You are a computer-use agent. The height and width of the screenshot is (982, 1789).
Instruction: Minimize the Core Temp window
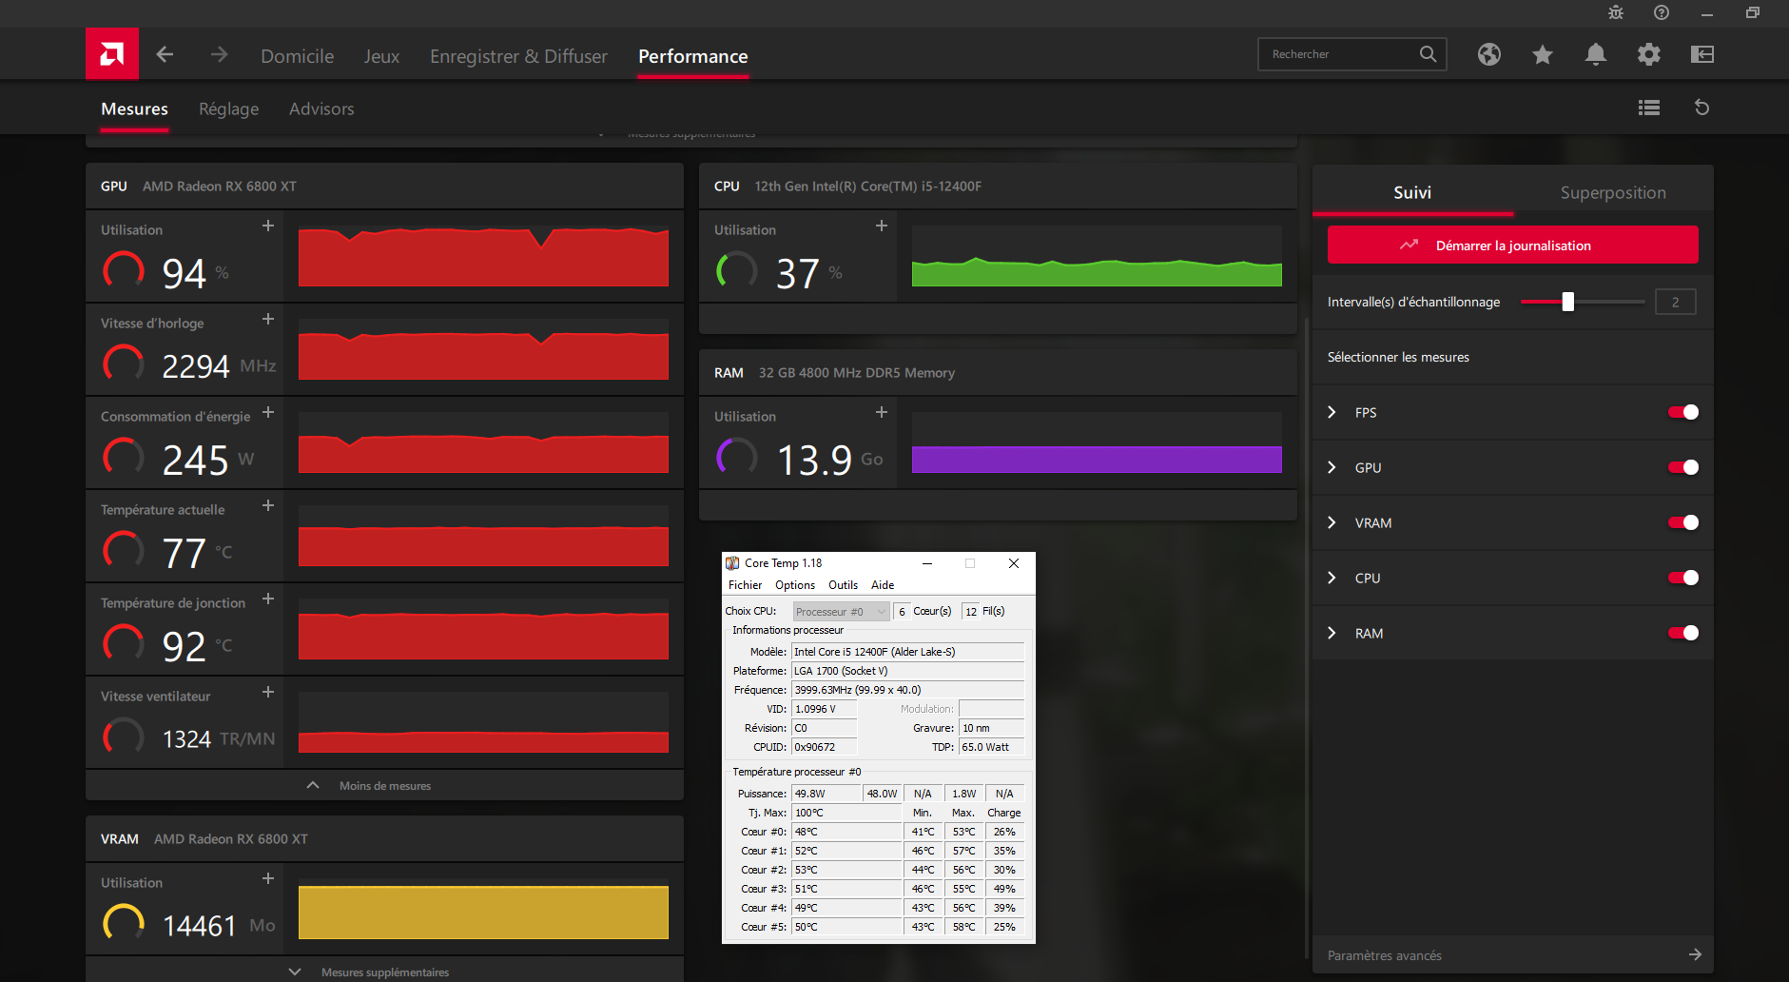click(x=926, y=563)
